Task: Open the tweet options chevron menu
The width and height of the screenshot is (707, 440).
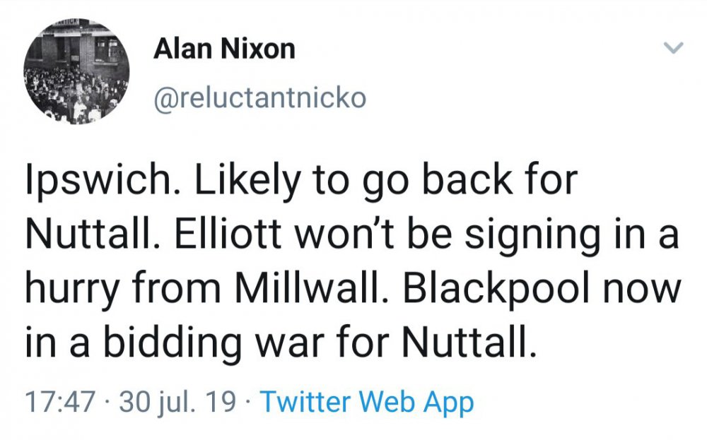Action: [x=675, y=48]
